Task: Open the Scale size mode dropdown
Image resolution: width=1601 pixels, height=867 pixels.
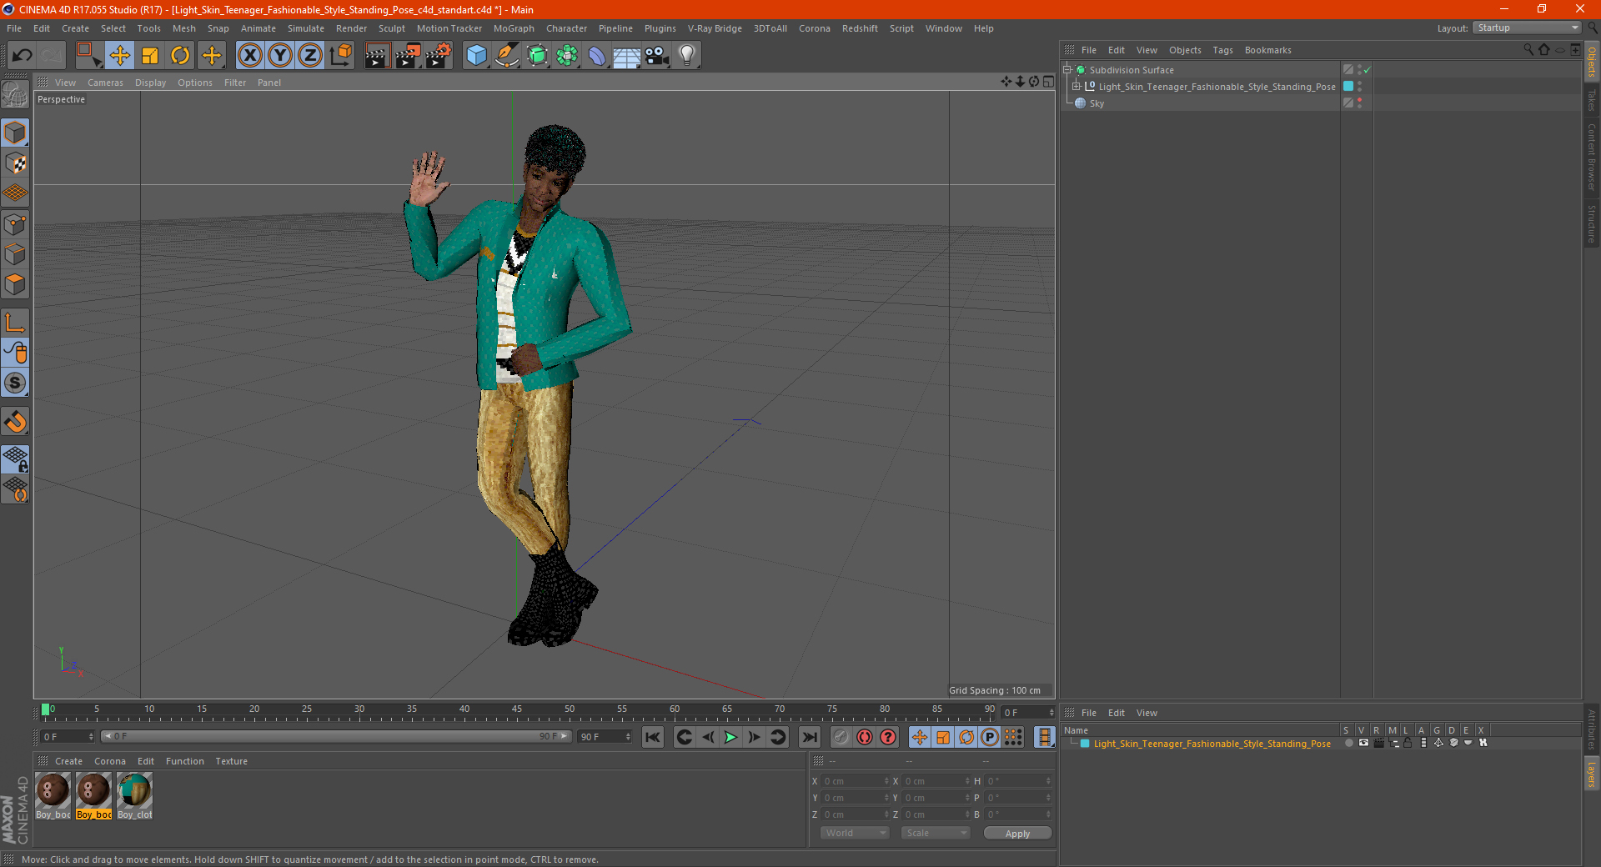Action: click(936, 833)
